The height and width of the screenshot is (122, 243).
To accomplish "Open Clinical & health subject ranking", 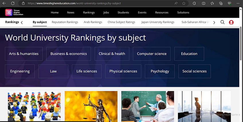I will [x=112, y=54].
